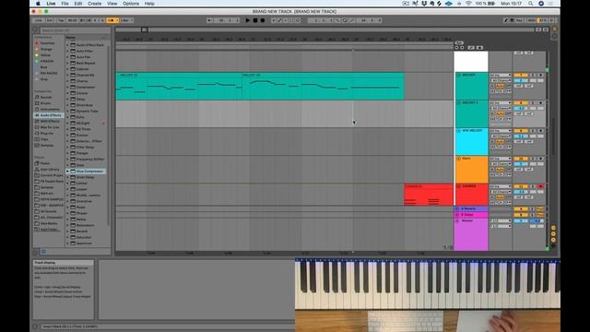Screen dimensions: 590x332
Task: Select the Drums category icon
Action: pos(37,103)
